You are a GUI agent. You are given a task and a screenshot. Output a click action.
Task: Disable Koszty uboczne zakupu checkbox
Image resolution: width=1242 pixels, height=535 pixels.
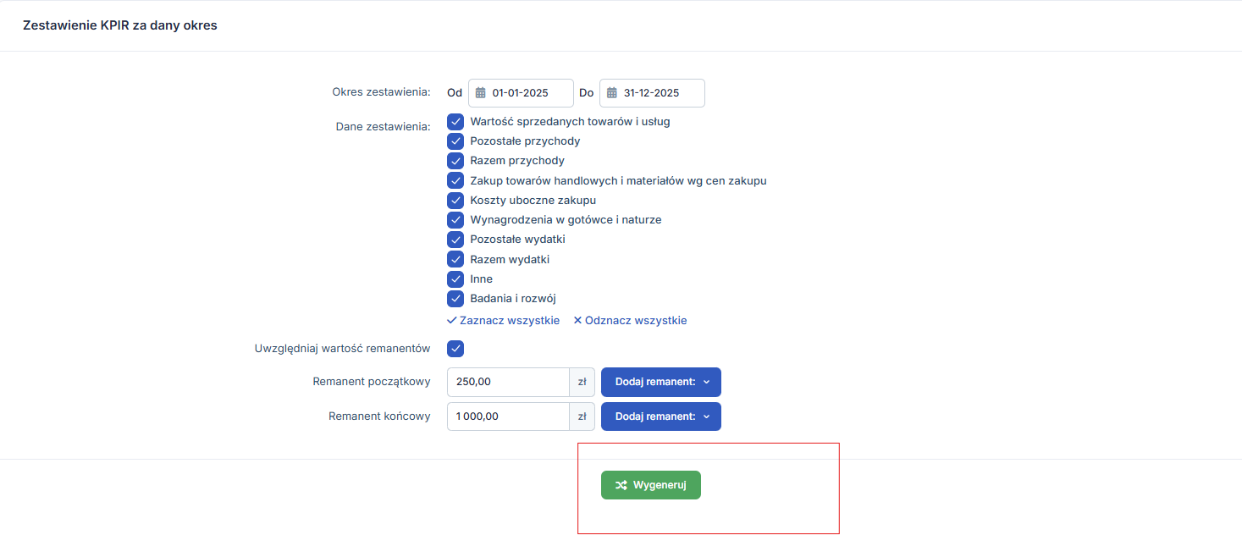coord(455,201)
